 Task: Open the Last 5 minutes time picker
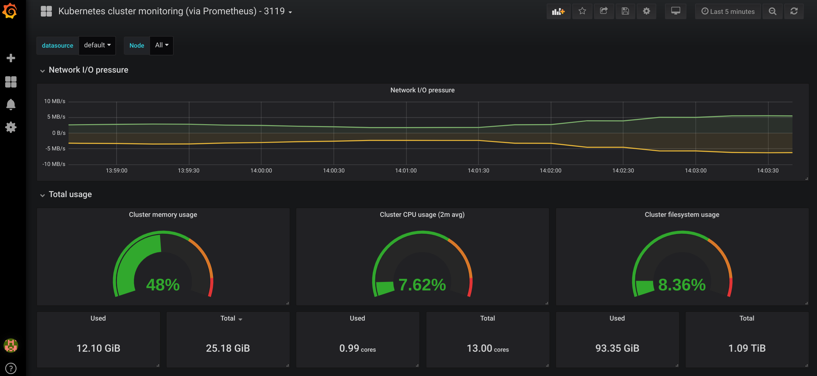click(x=728, y=11)
